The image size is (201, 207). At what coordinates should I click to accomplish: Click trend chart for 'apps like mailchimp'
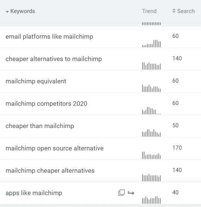(151, 200)
